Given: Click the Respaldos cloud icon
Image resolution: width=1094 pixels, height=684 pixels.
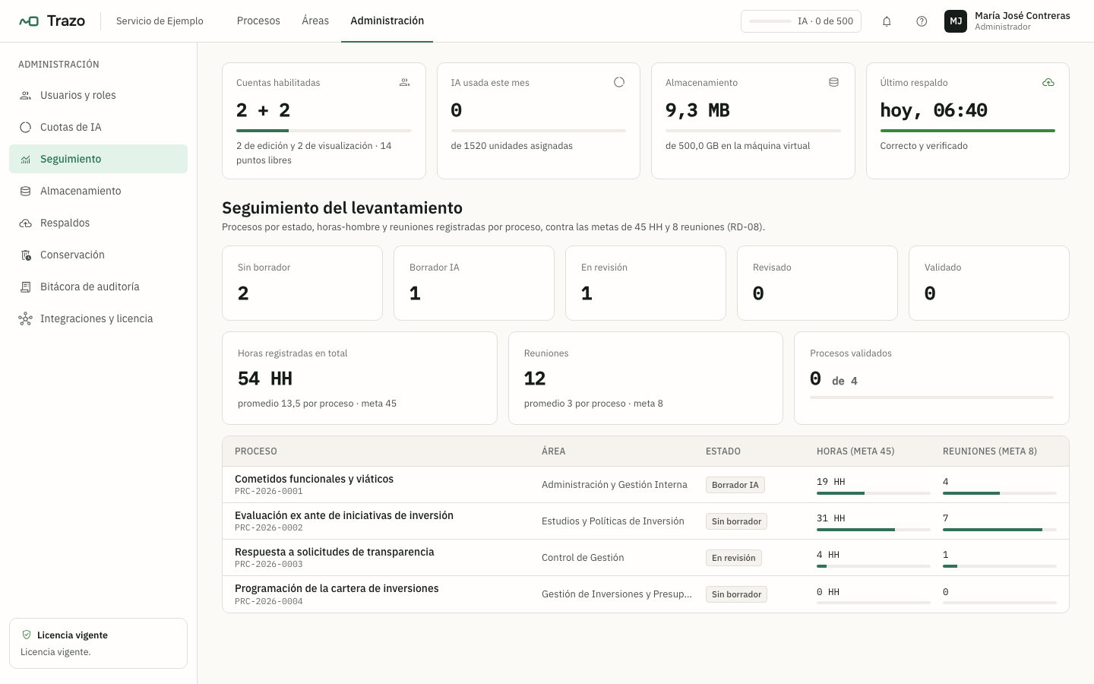Looking at the screenshot, I should click(x=26, y=223).
